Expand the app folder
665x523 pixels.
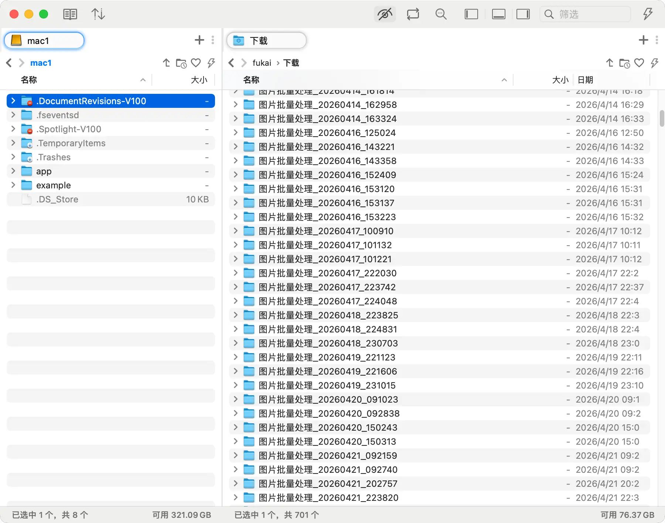pos(13,171)
